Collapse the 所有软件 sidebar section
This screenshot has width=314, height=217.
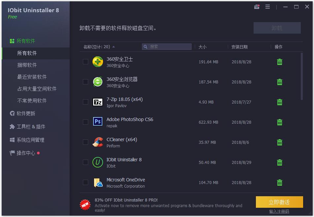(22, 41)
